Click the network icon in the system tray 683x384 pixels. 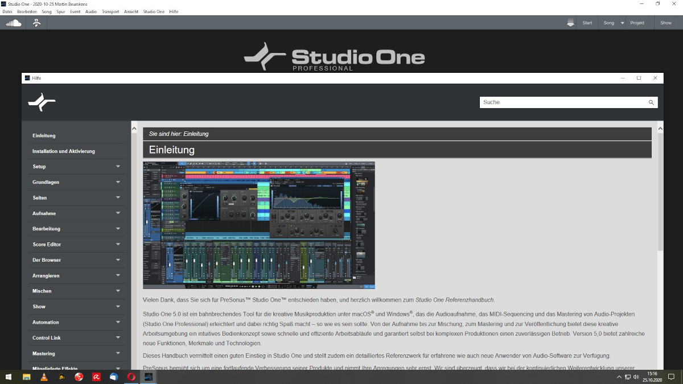coord(628,377)
